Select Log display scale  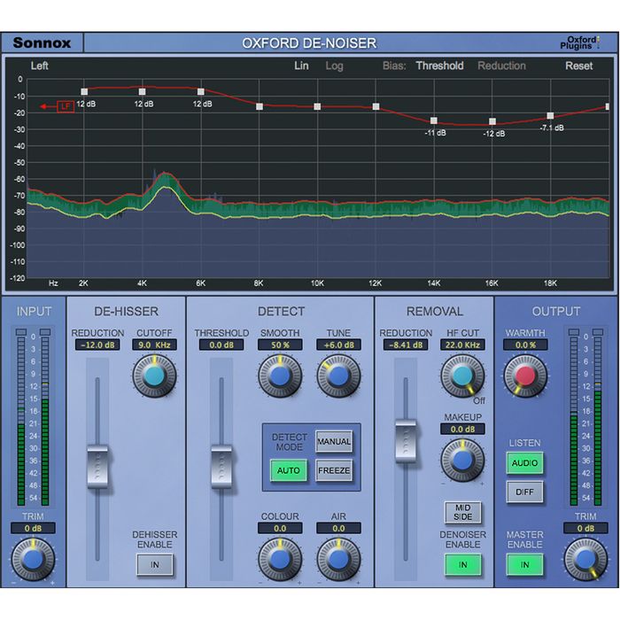[x=334, y=66]
